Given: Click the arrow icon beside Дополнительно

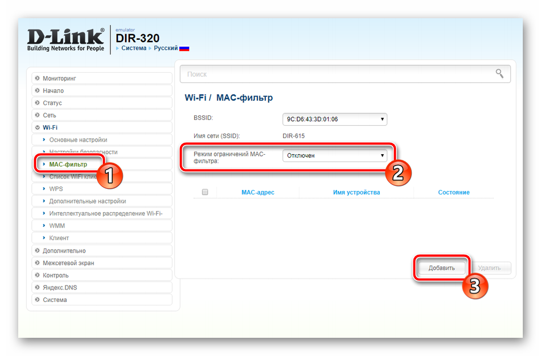Looking at the screenshot, I should (x=37, y=251).
